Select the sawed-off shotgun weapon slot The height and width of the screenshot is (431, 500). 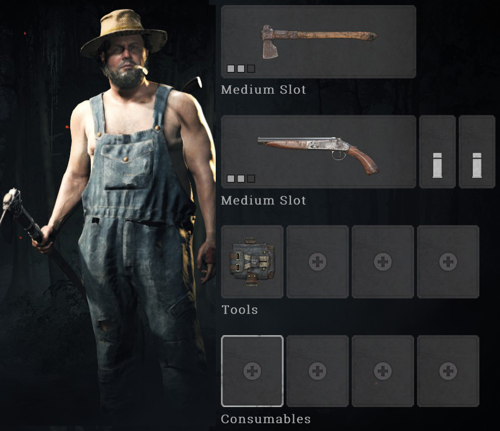318,152
